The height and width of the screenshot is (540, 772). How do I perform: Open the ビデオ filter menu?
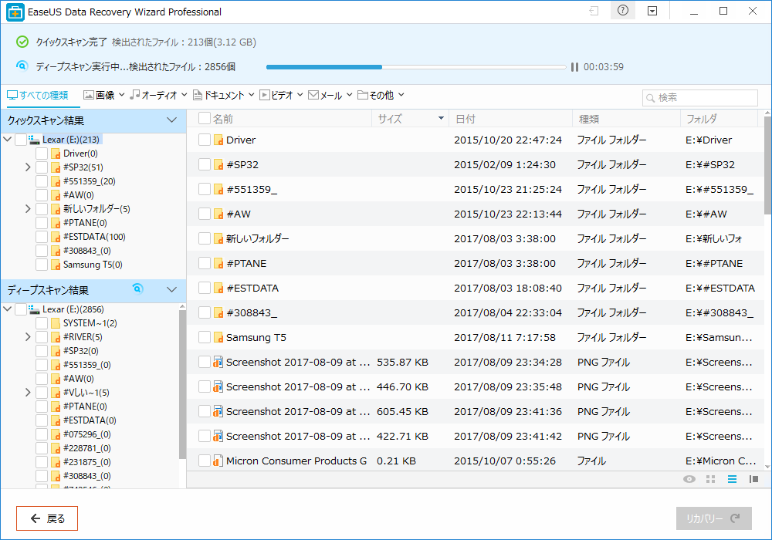(x=281, y=96)
